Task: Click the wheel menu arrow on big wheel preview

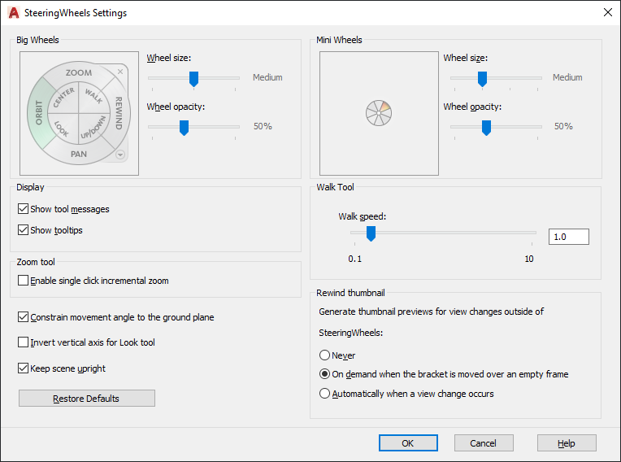Action: (120, 154)
